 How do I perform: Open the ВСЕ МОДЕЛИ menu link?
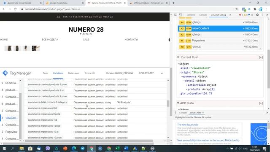point(50,39)
